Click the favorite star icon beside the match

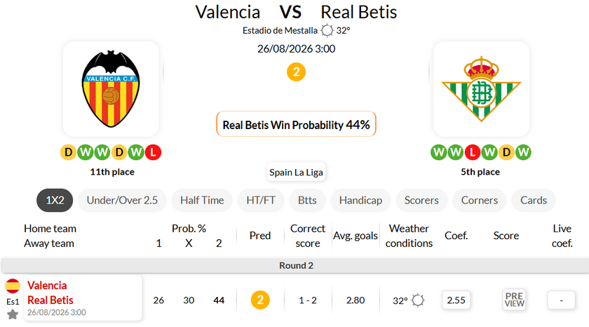[13, 314]
